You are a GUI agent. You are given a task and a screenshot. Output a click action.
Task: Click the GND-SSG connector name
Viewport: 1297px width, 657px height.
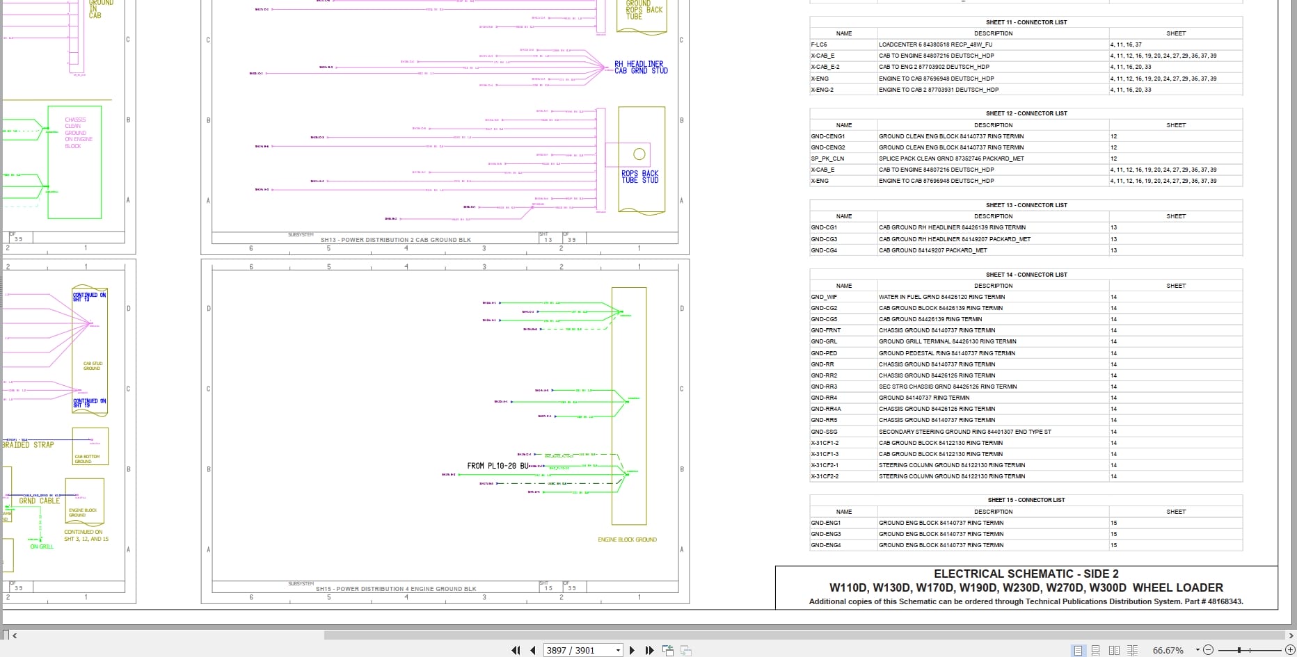(x=824, y=432)
